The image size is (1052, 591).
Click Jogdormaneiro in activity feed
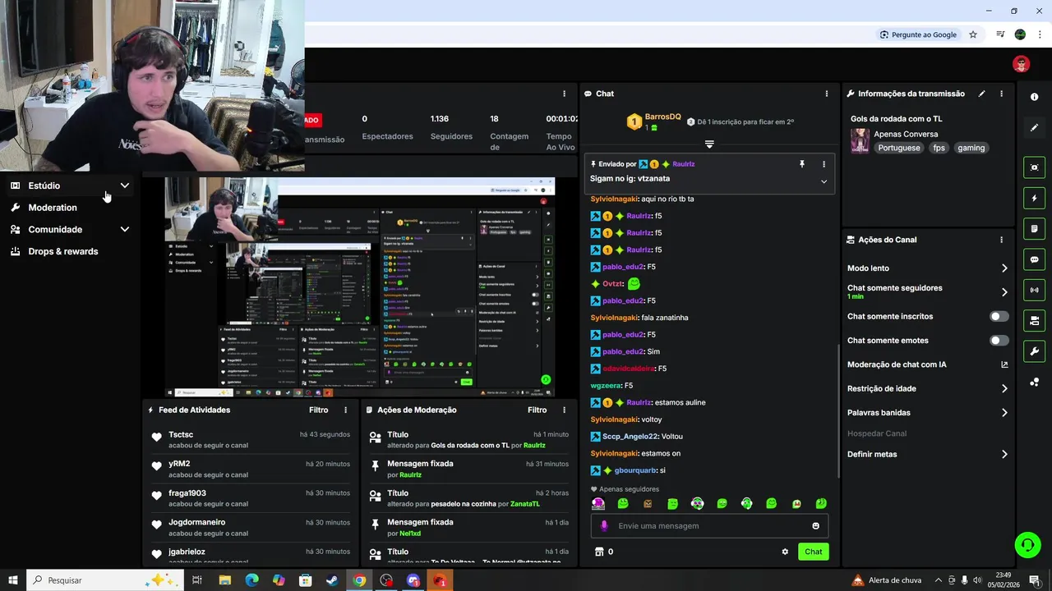196,522
